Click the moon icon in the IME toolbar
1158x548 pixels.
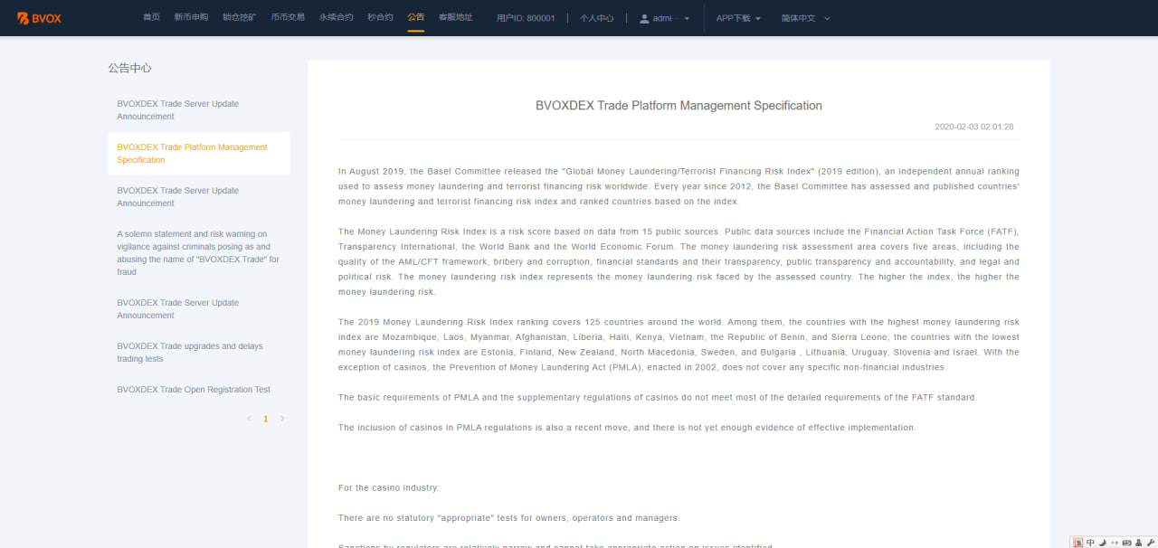tap(1102, 543)
